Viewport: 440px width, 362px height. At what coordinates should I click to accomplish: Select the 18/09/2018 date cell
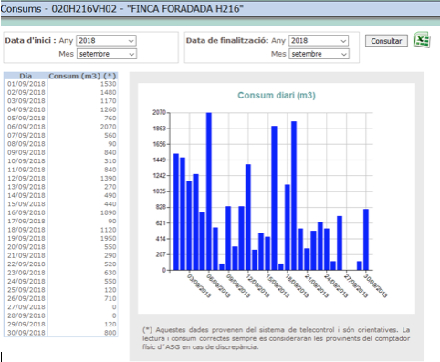point(26,230)
